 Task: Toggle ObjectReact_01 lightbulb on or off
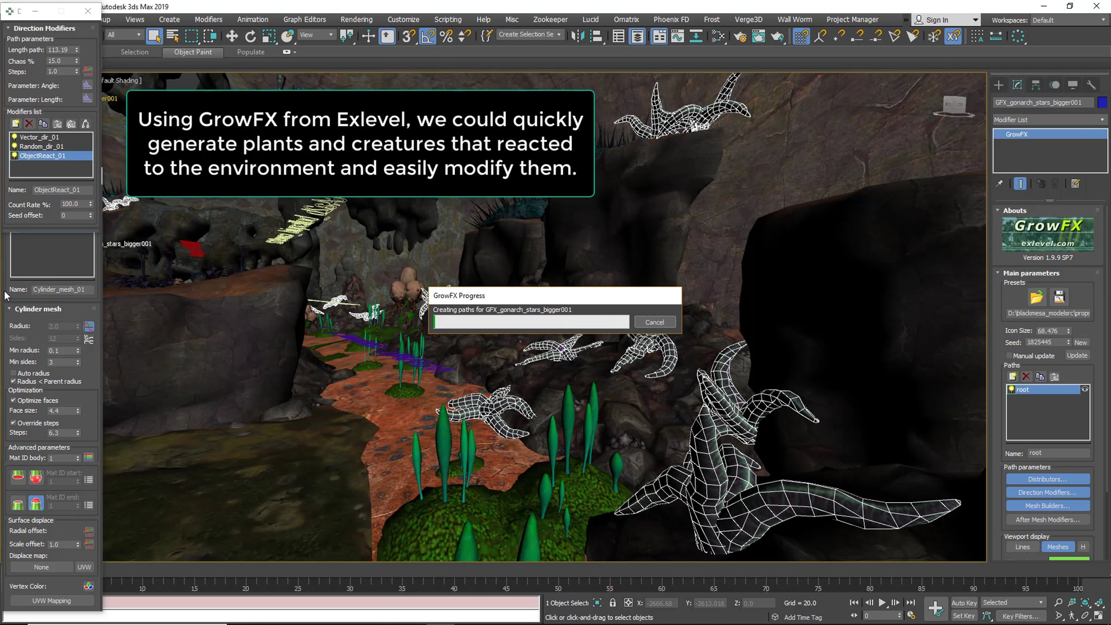tap(14, 156)
